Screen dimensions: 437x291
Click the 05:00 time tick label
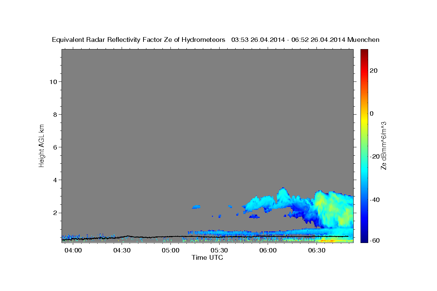click(171, 251)
